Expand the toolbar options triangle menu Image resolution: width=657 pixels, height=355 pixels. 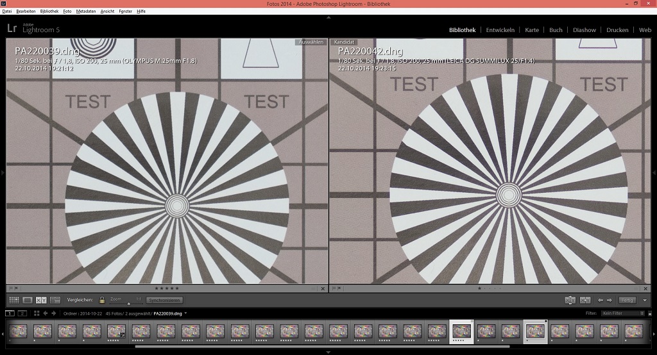[645, 300]
